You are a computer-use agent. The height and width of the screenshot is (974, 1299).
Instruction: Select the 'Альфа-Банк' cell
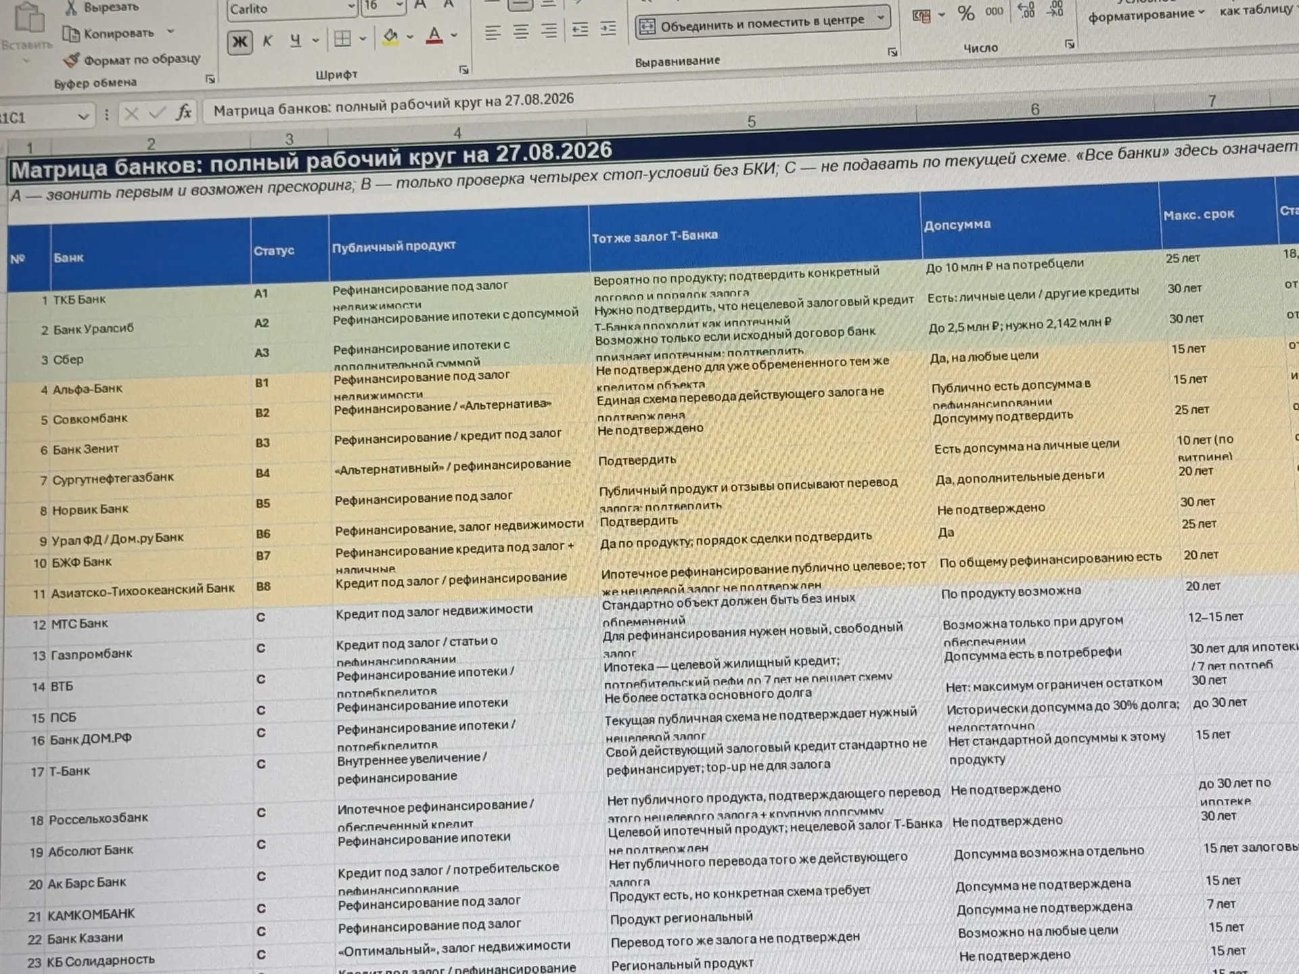tap(150, 388)
